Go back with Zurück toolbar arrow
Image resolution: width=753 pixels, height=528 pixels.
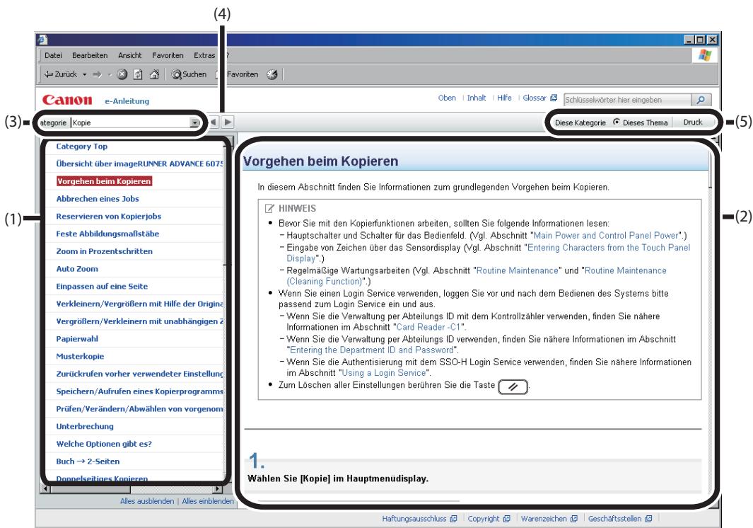coord(60,74)
